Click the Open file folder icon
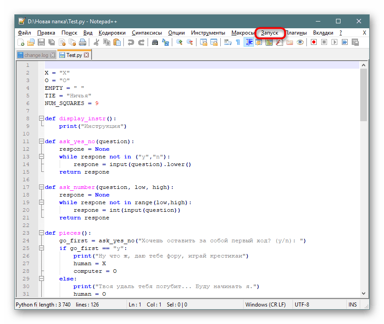Viewport: 384px width, 324px height. [31, 42]
